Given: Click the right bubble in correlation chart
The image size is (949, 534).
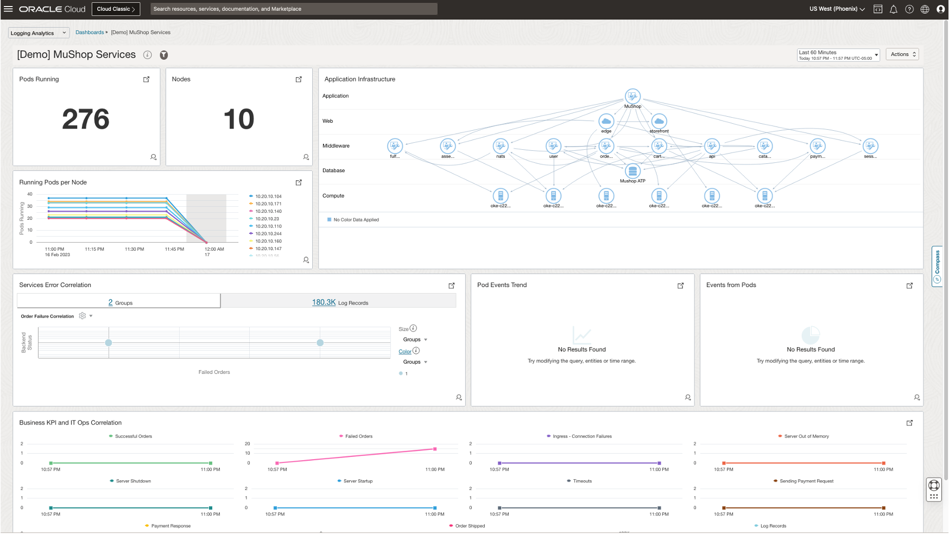Looking at the screenshot, I should click(320, 343).
